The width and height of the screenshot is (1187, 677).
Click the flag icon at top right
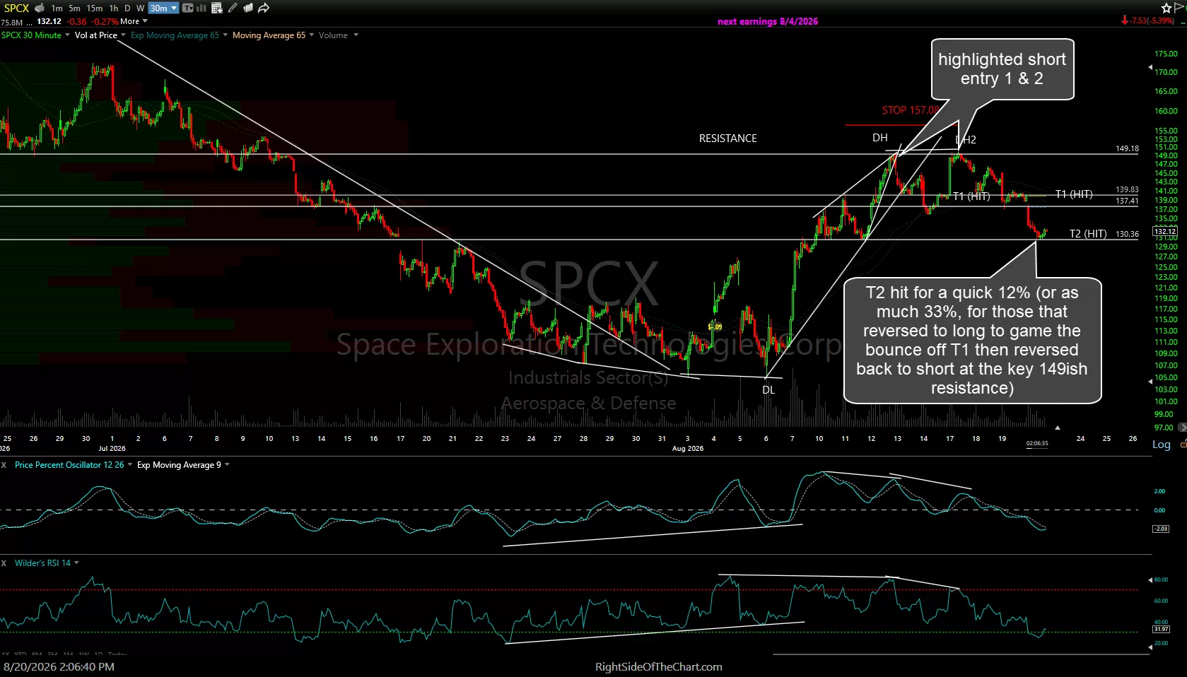[1181, 8]
